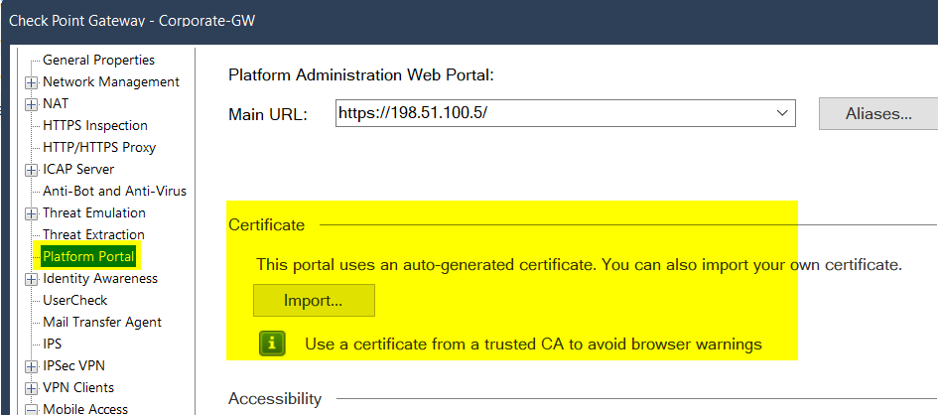The image size is (938, 415).
Task: Expand the Identity Awareness node
Action: click(x=31, y=279)
